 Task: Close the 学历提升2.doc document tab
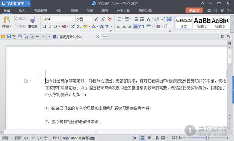point(97,37)
